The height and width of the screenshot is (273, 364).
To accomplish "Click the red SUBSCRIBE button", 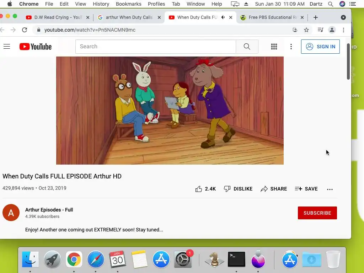I will [317, 213].
